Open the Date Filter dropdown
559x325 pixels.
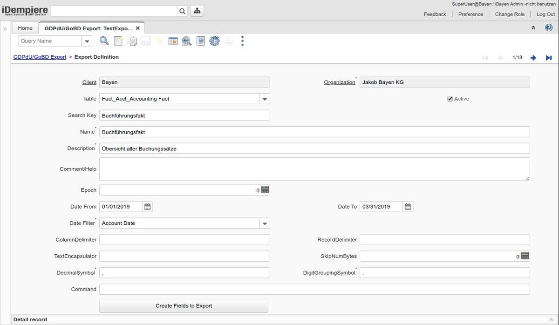(265, 223)
